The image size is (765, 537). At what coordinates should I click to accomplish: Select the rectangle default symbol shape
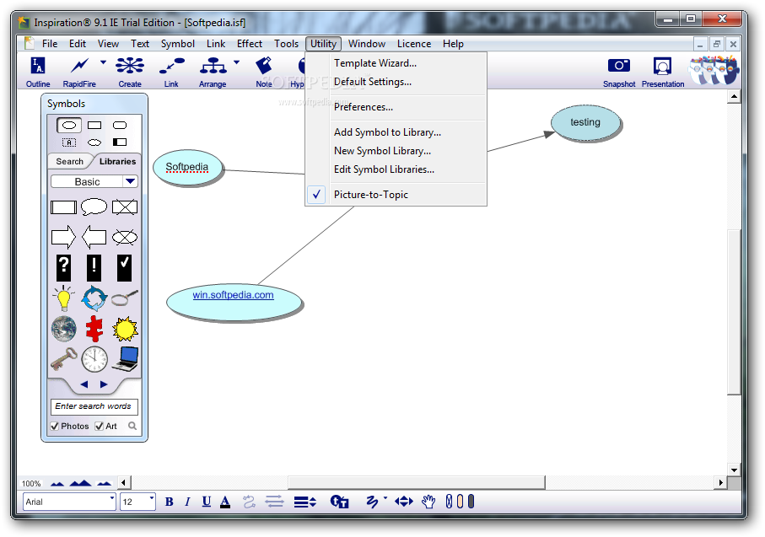[x=94, y=126]
